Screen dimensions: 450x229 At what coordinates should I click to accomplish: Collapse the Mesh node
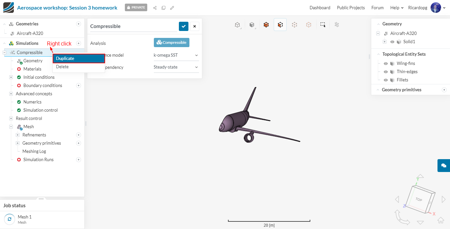pos(11,127)
